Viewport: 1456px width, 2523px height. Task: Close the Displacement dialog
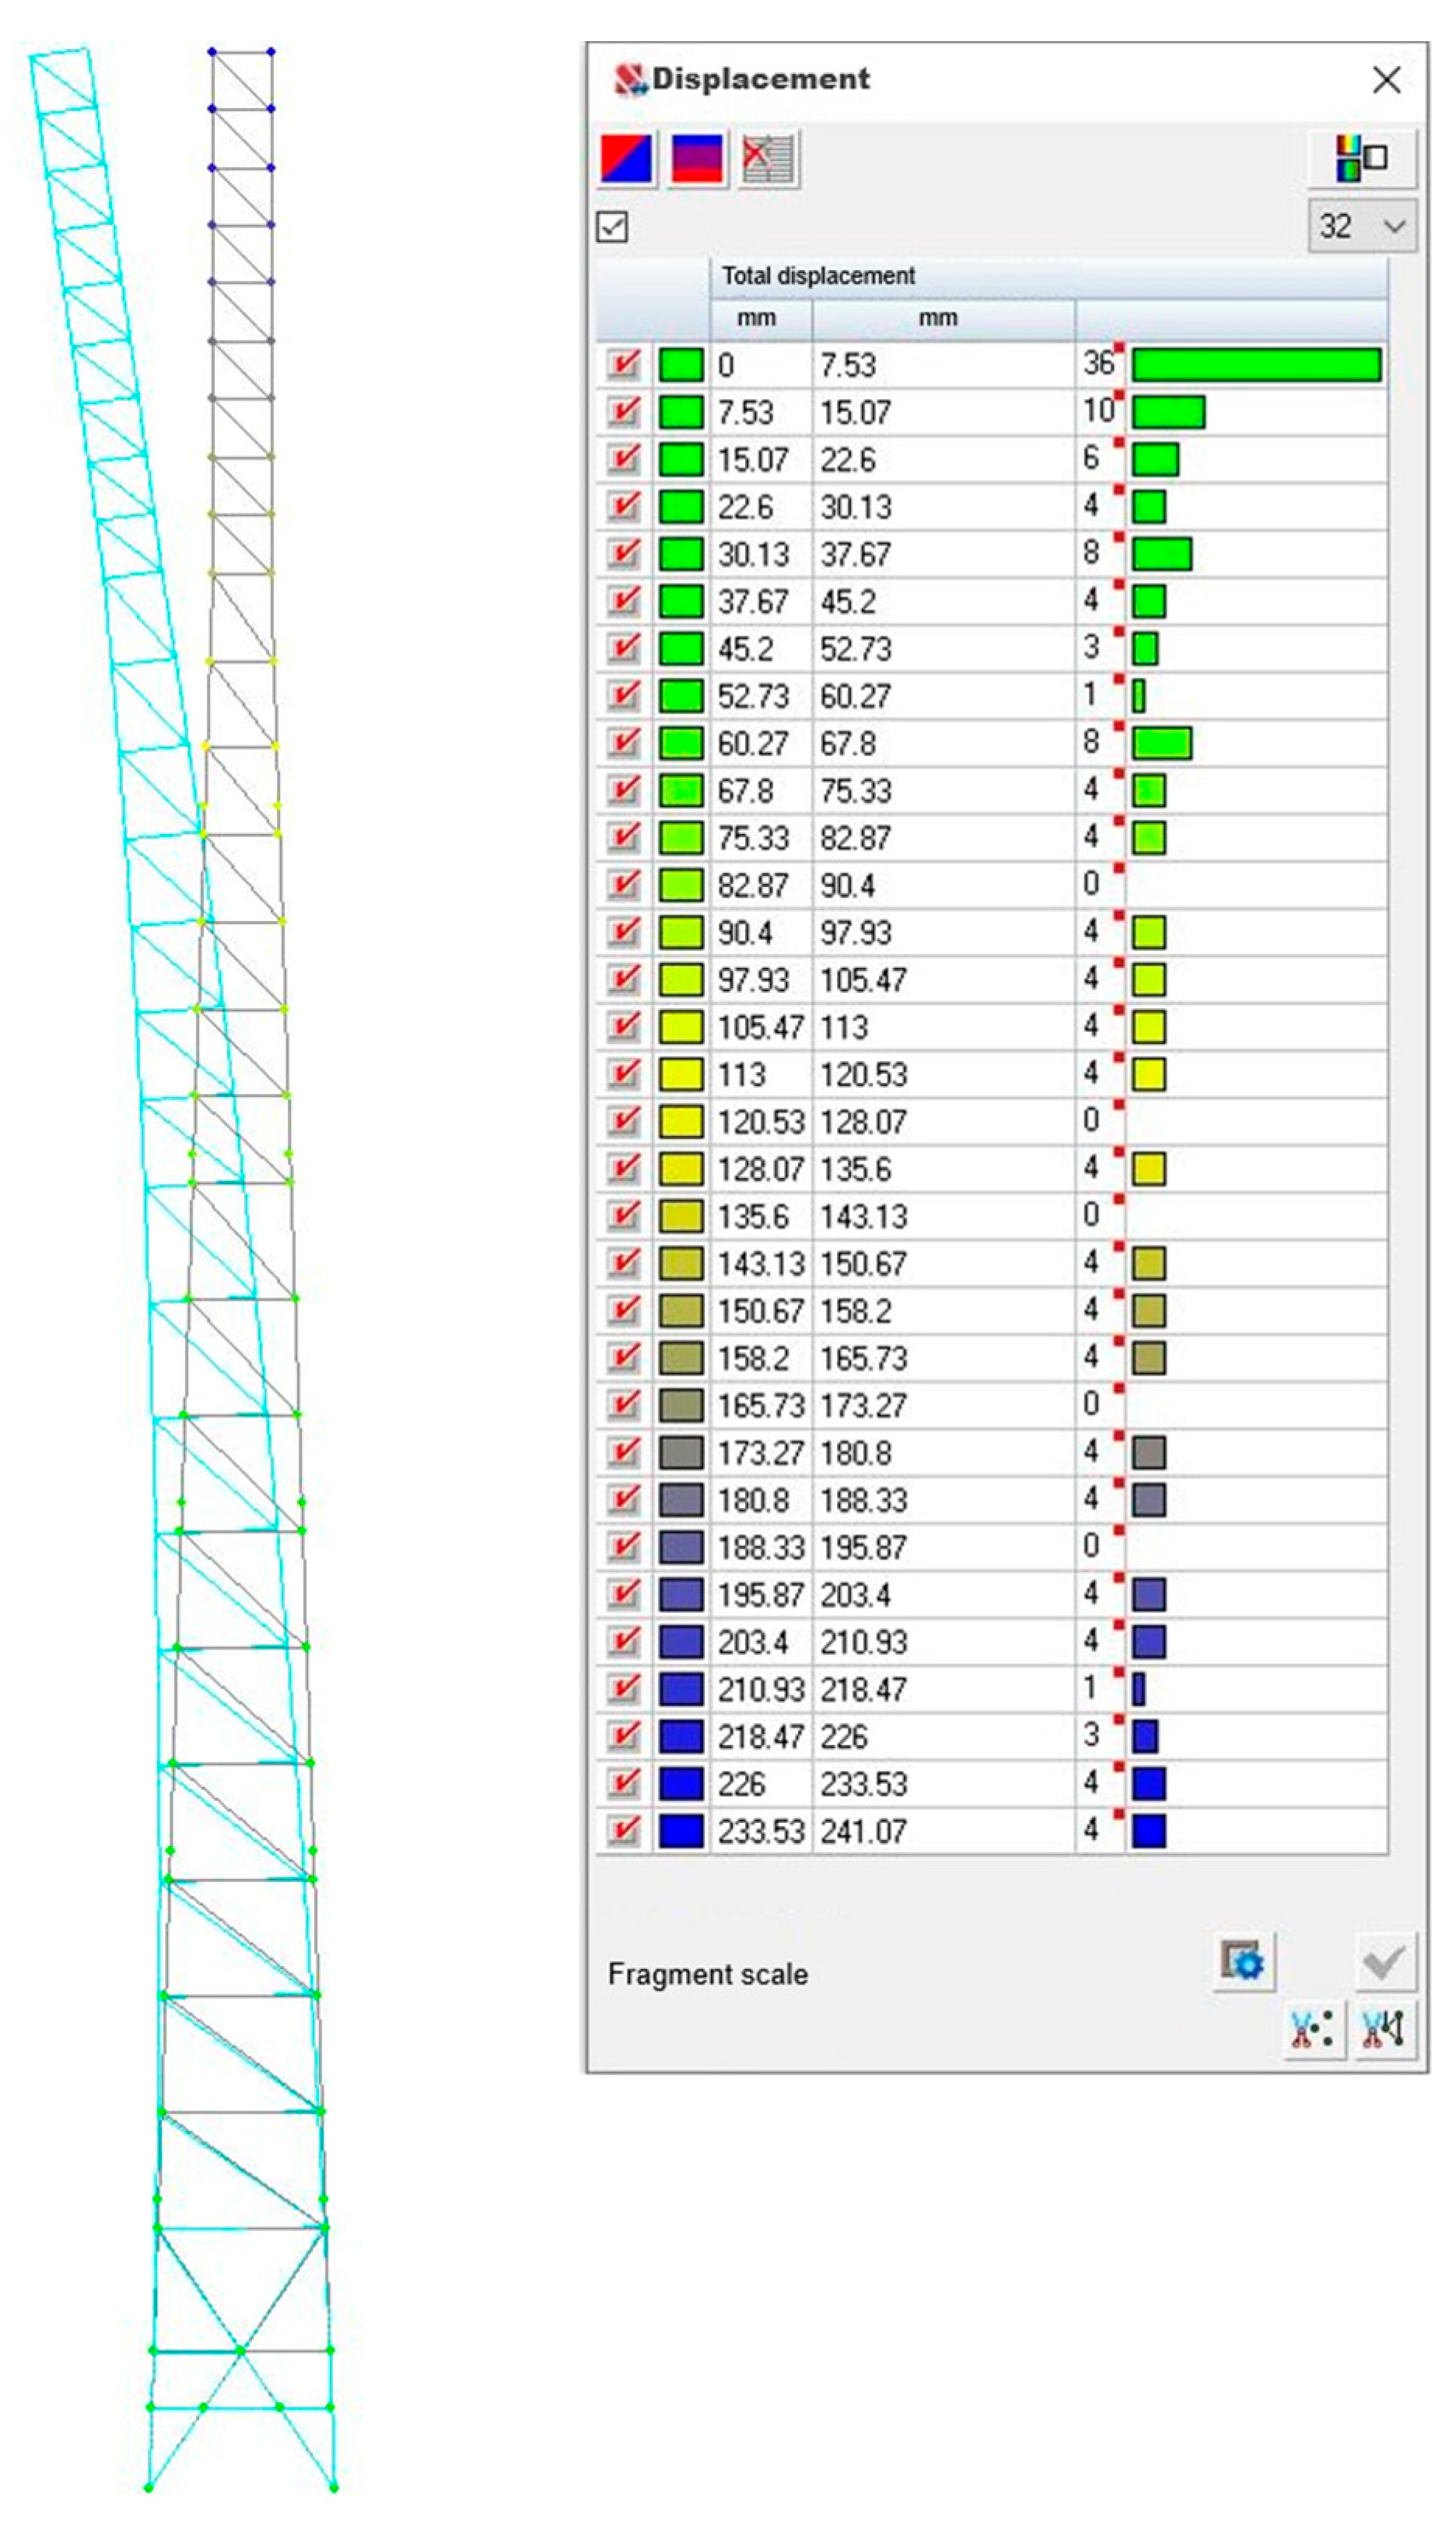[1386, 80]
